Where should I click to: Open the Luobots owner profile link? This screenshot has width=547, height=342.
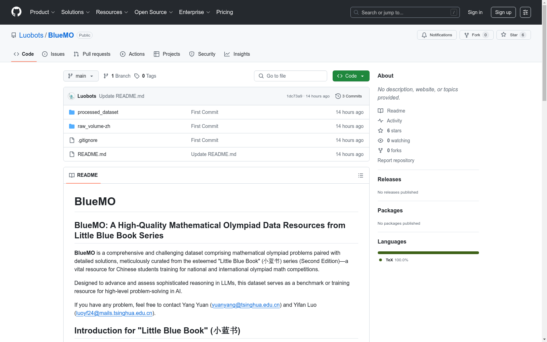click(31, 35)
